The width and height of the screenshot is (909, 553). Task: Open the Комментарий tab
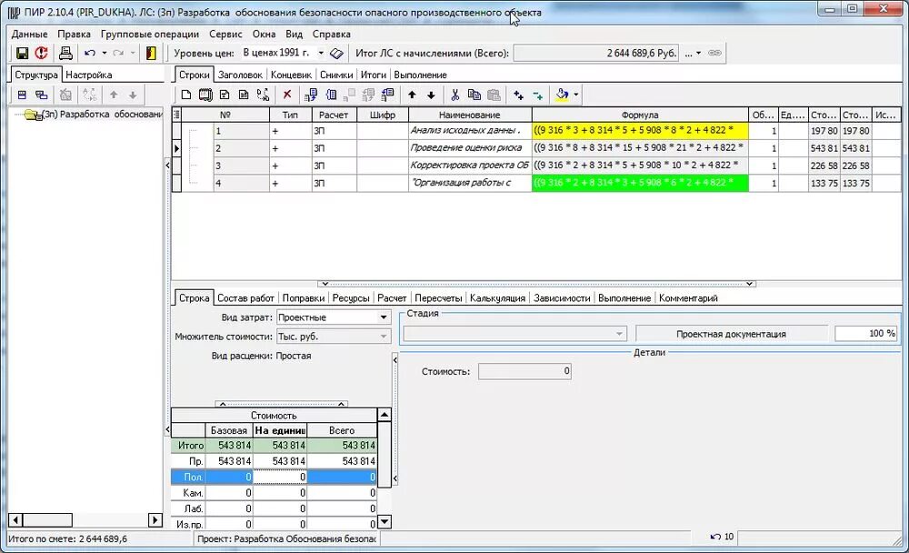pyautogui.click(x=688, y=298)
